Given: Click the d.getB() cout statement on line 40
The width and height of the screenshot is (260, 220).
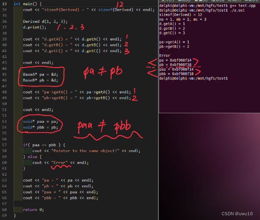Looking at the screenshot, I should [x=72, y=45].
